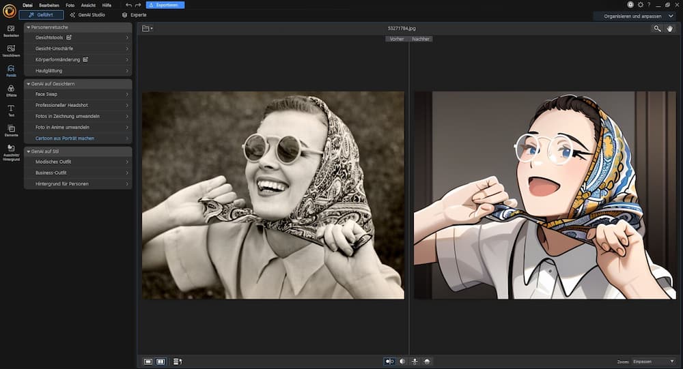The image size is (683, 369).
Task: Enable the split before/after view
Action: click(402, 361)
